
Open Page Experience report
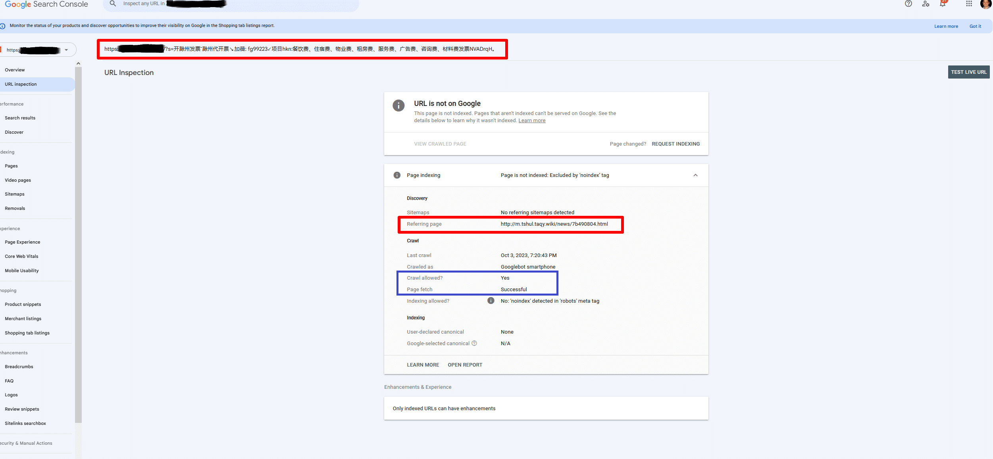pyautogui.click(x=22, y=242)
